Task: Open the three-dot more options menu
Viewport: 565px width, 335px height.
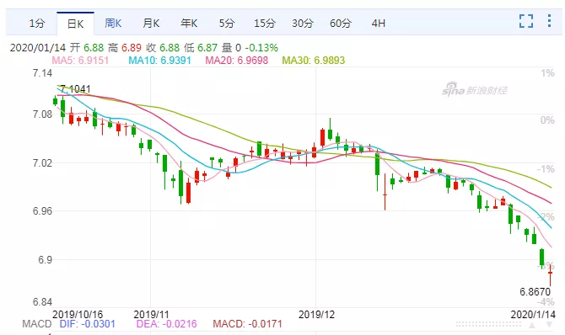Action: click(x=549, y=21)
